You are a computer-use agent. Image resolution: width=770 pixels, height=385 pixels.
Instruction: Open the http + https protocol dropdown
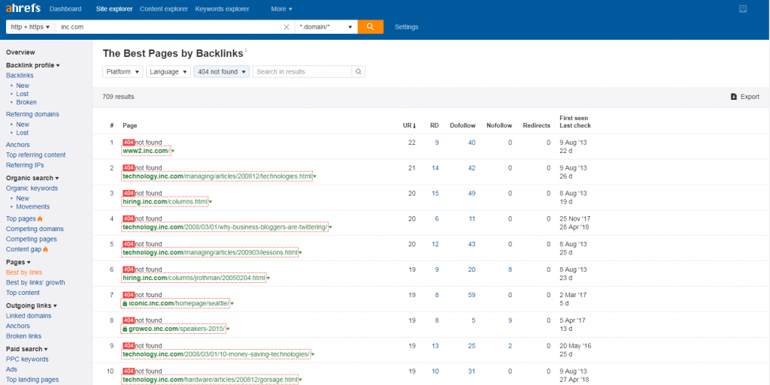tap(30, 27)
